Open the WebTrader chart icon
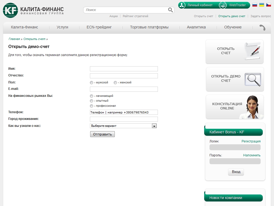274x206 pixels. (x=223, y=5)
